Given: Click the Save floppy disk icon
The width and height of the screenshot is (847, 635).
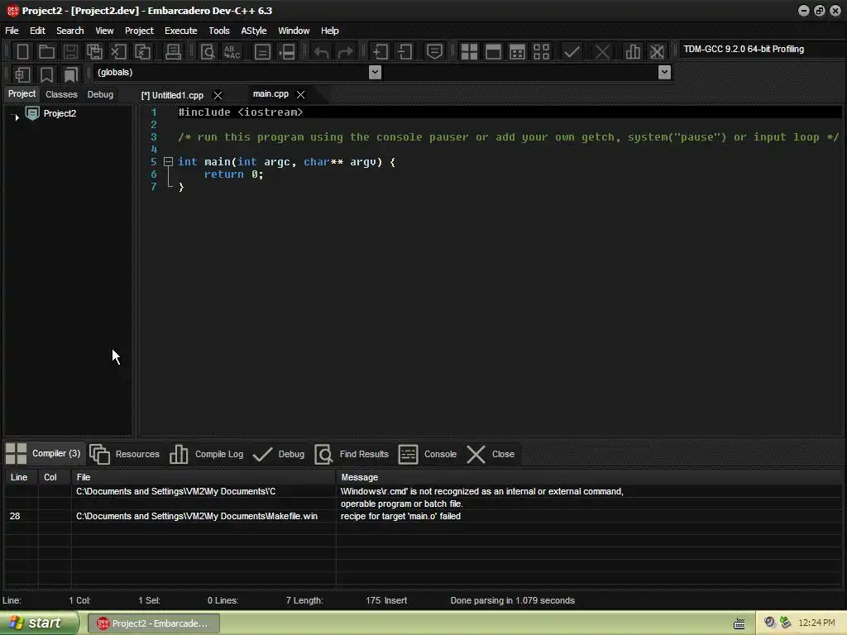Looking at the screenshot, I should [70, 52].
